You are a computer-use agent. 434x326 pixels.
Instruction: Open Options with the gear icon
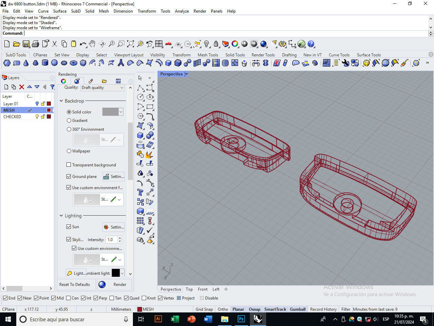(282, 44)
